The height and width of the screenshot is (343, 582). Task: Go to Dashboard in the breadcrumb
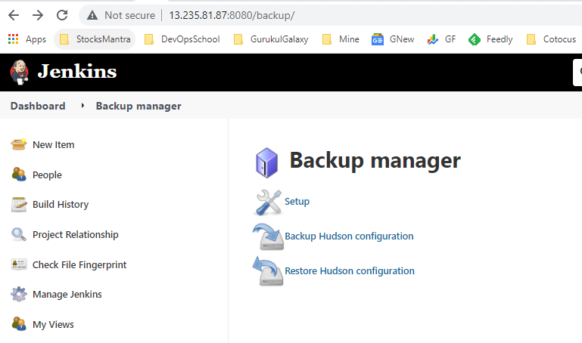38,106
